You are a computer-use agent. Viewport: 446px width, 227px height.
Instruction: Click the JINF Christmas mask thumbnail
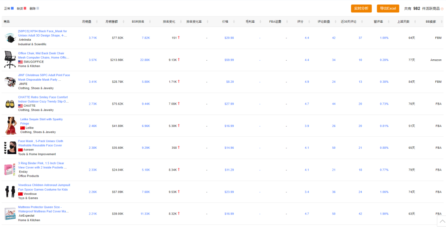click(10, 82)
